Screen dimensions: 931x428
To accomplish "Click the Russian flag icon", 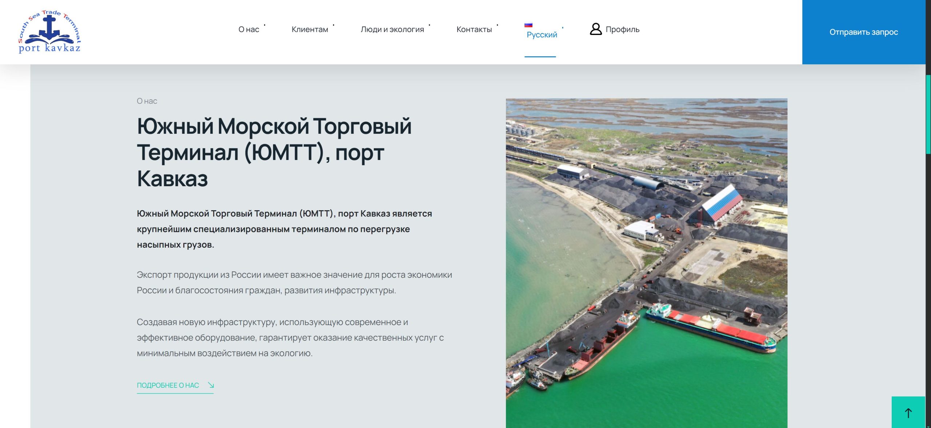I will click(x=528, y=25).
